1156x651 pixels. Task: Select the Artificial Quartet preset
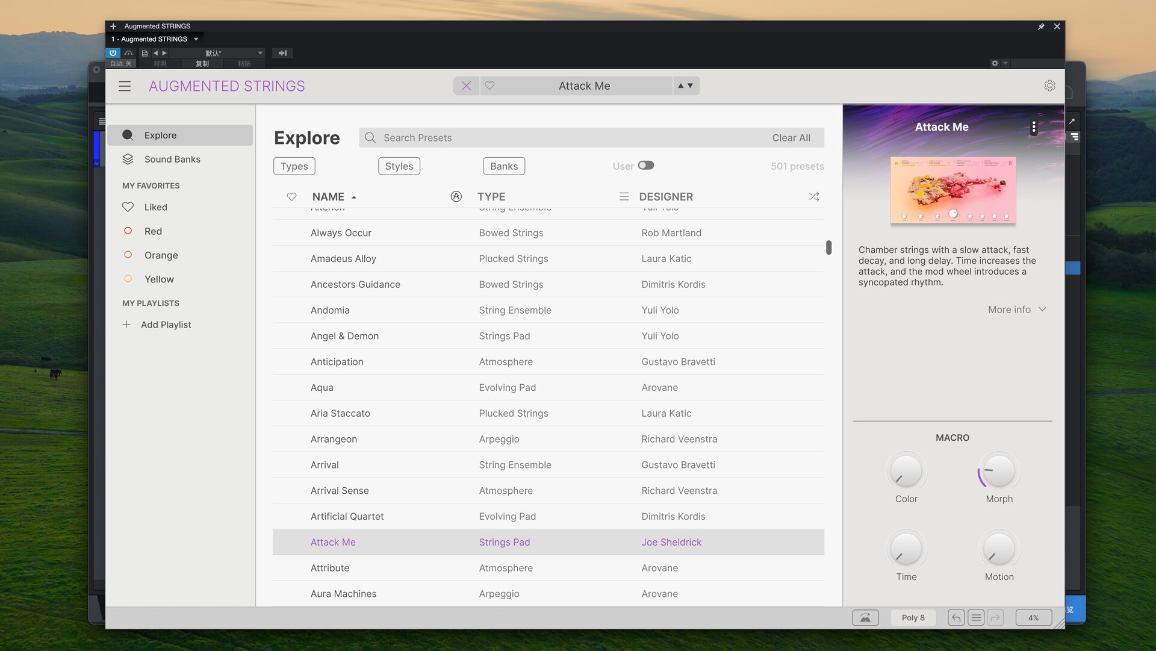pos(548,517)
